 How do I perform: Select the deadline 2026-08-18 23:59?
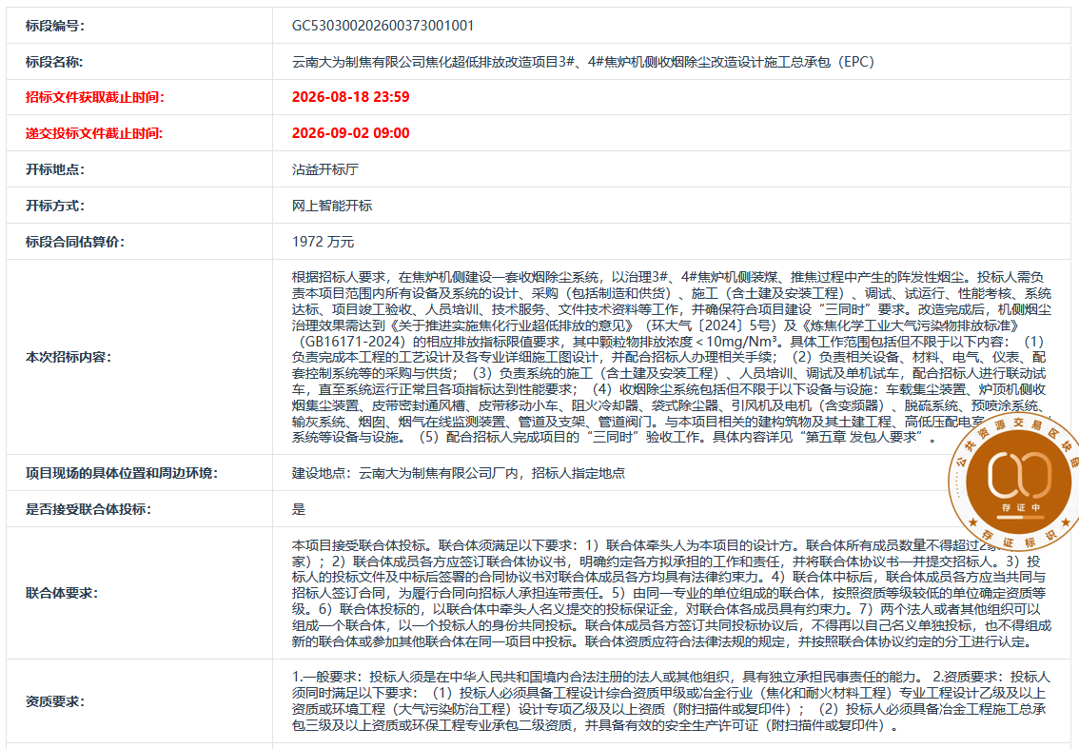350,97
